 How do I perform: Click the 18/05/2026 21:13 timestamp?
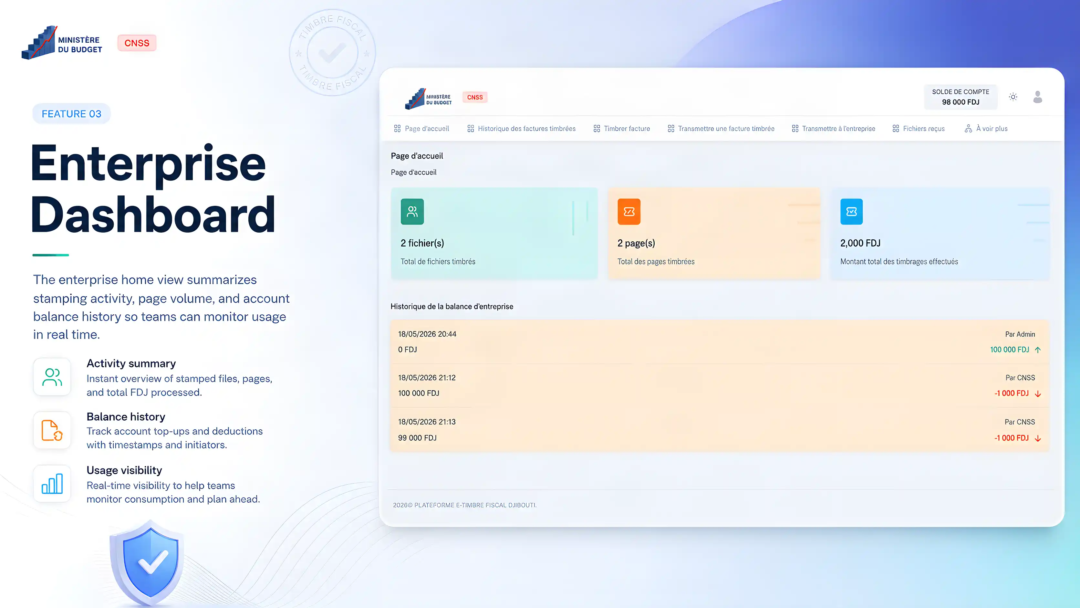coord(427,422)
